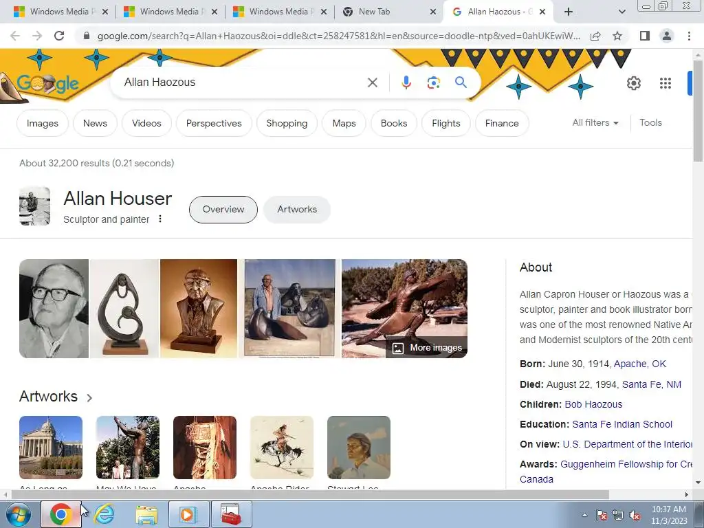Bookmark this page with the star icon
This screenshot has width=704, height=528.
[617, 36]
